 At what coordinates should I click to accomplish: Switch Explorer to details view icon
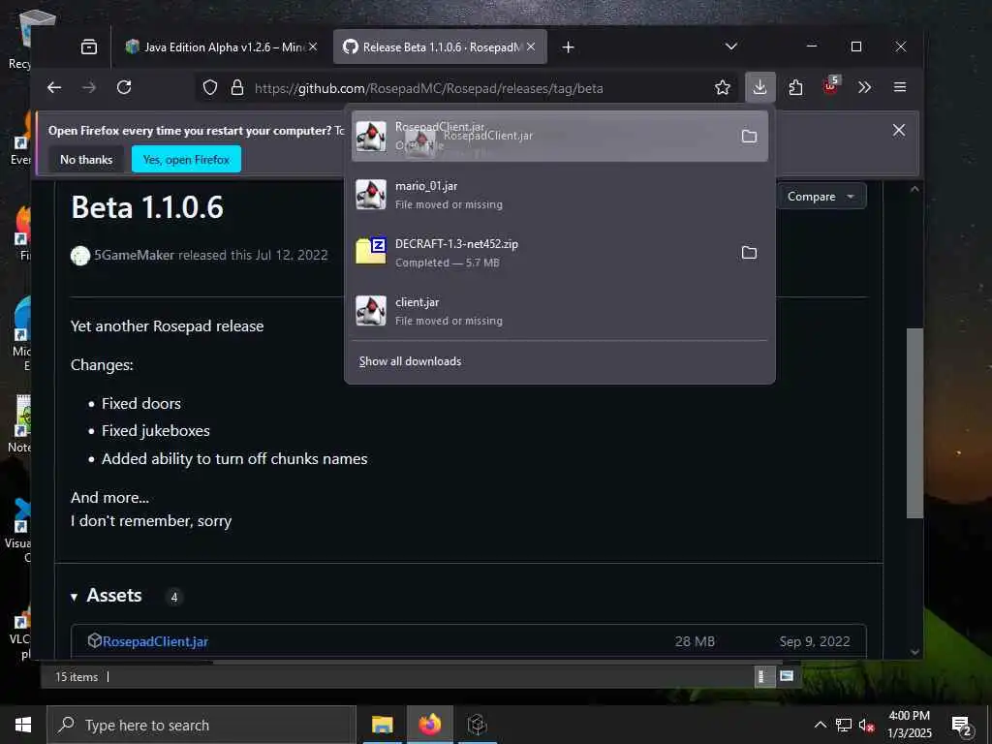(762, 676)
